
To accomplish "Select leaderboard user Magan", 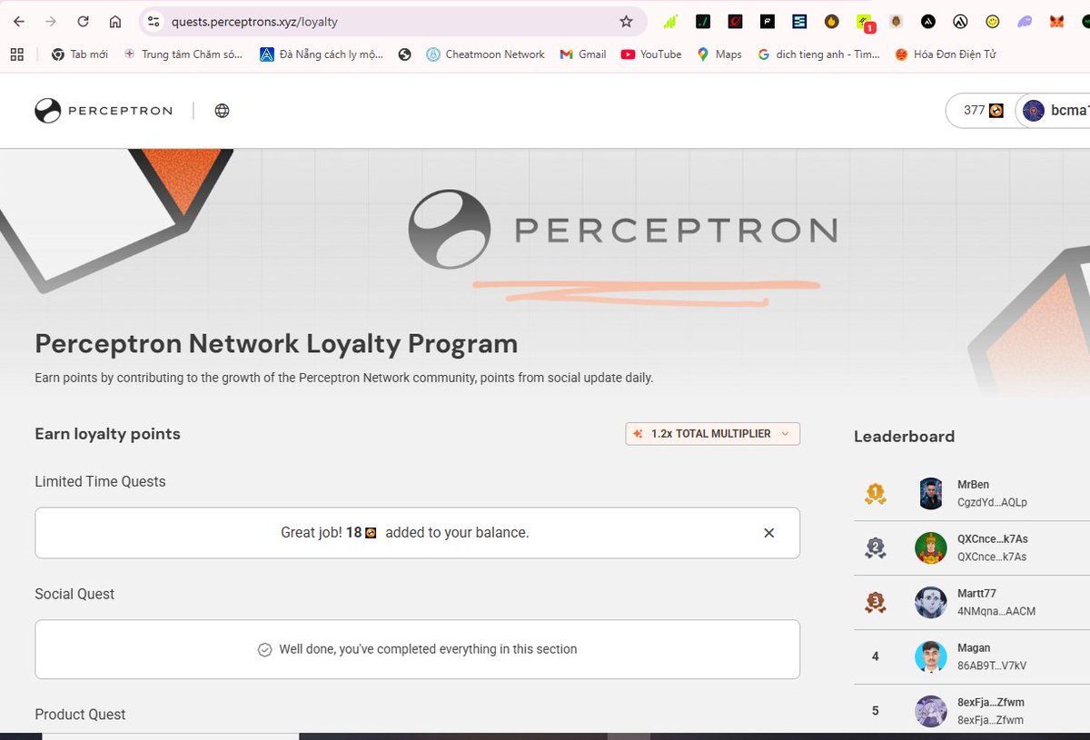I will click(x=974, y=648).
